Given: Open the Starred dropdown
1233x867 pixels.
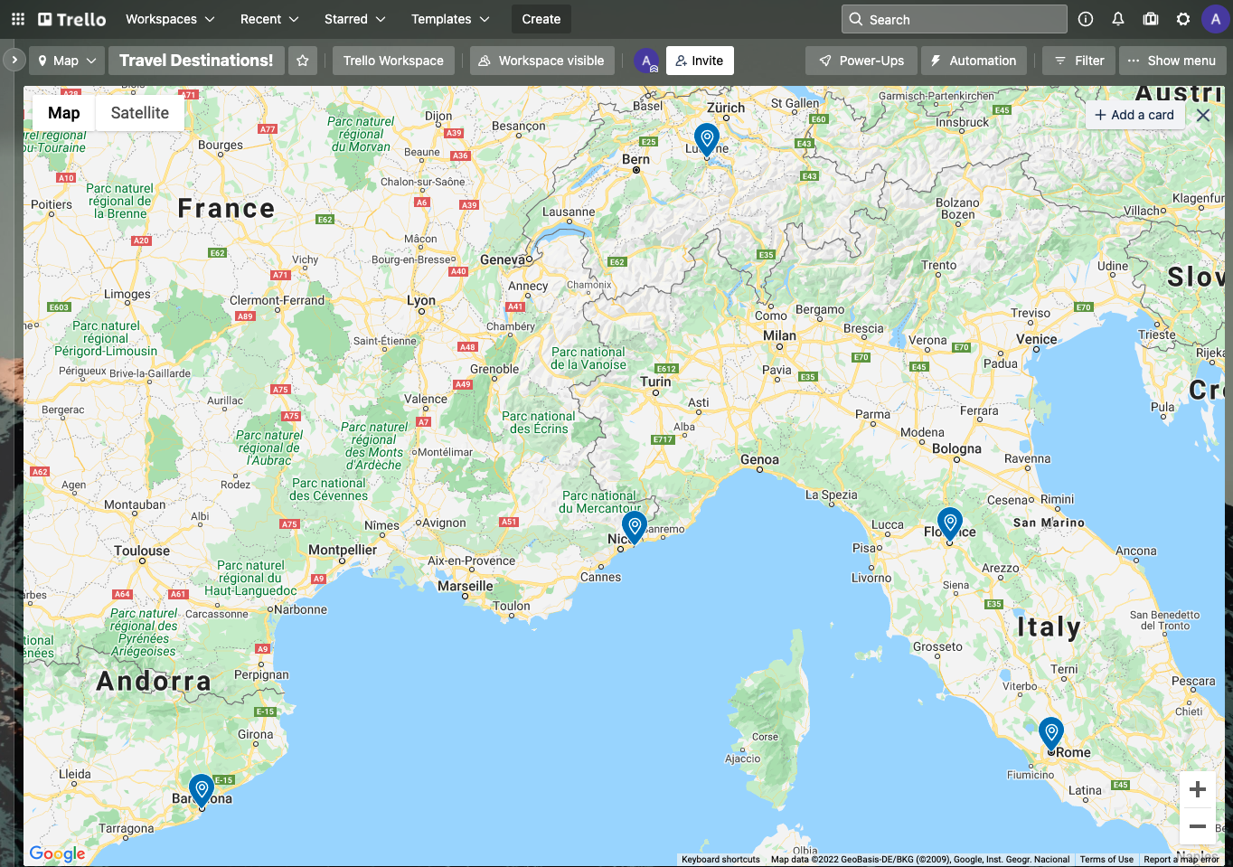Looking at the screenshot, I should 354,19.
